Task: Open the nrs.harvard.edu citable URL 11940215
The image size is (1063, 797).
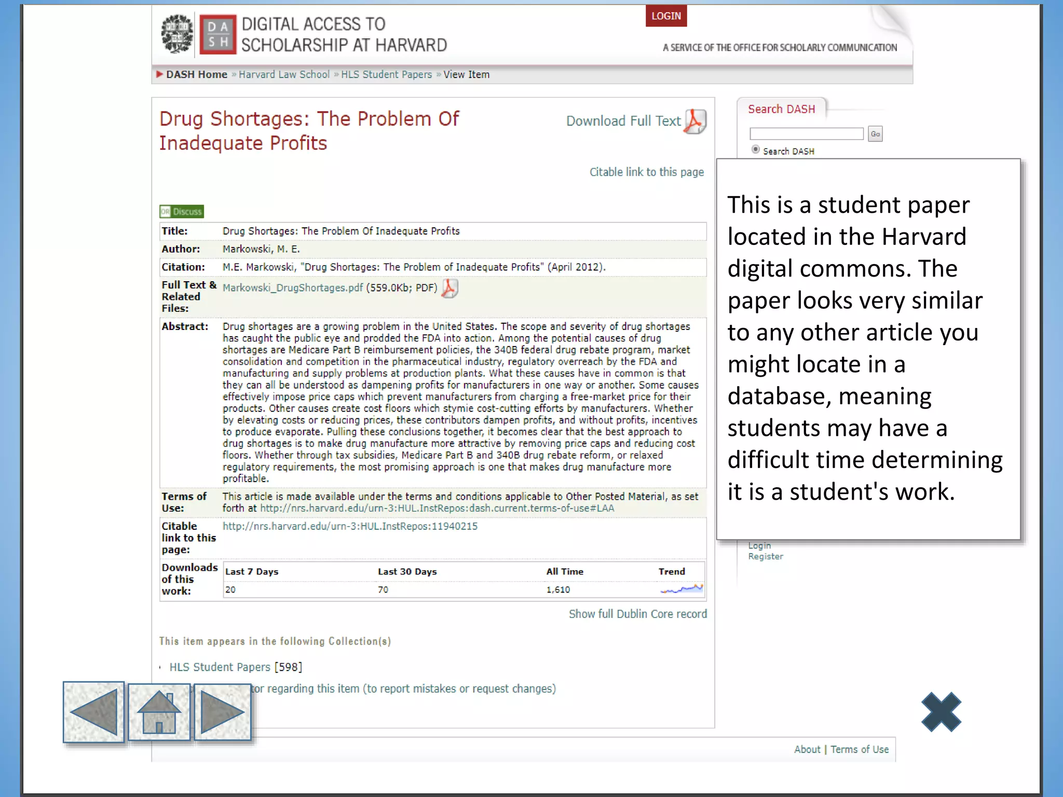Action: click(x=350, y=526)
